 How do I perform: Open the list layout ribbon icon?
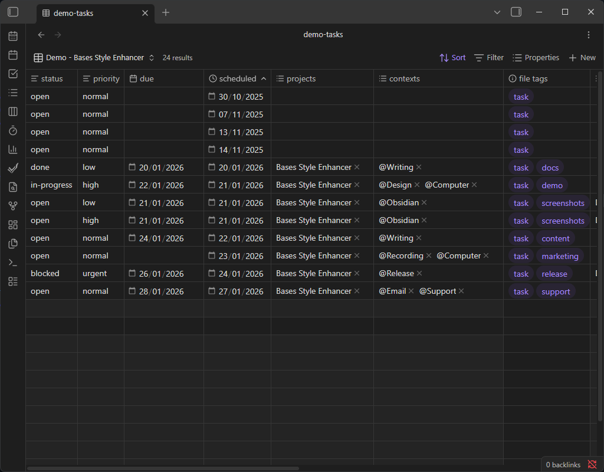[x=13, y=281]
